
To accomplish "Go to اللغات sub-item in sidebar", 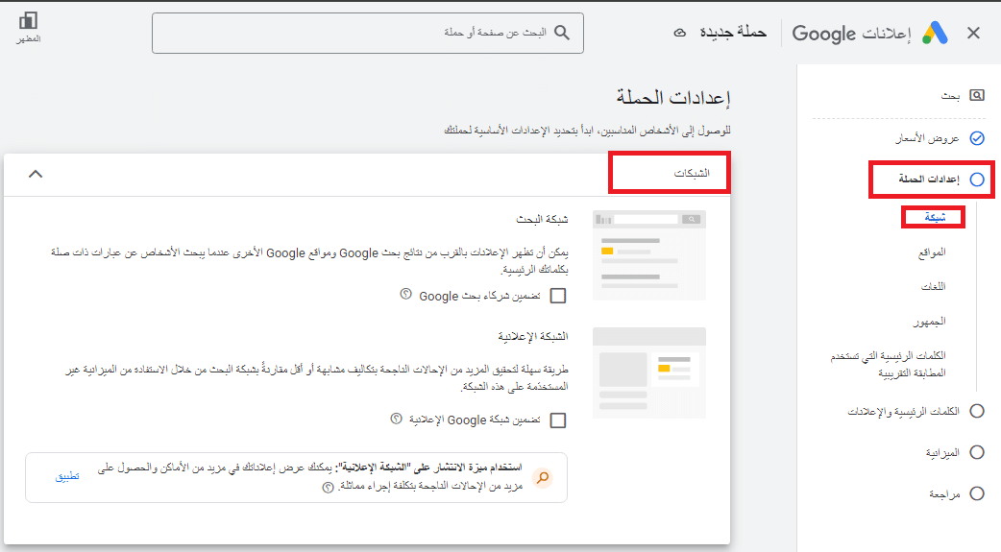I will tap(933, 286).
